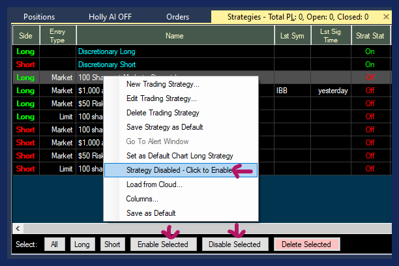Open the Columns menu entry
Viewport: 399px width, 266px height.
point(141,199)
